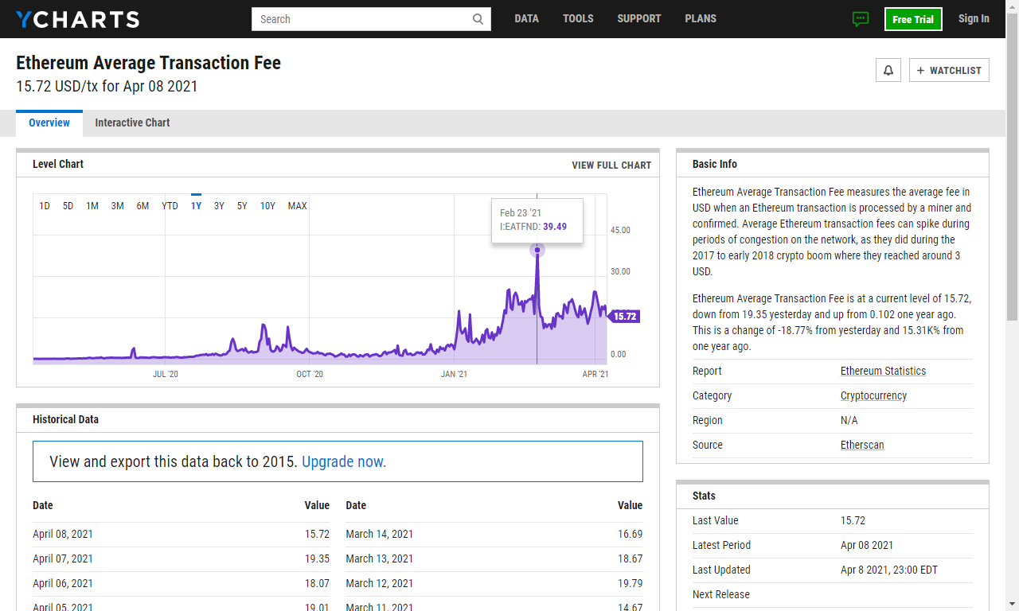Select the 5Y chart range
1019x611 pixels.
pyautogui.click(x=242, y=206)
